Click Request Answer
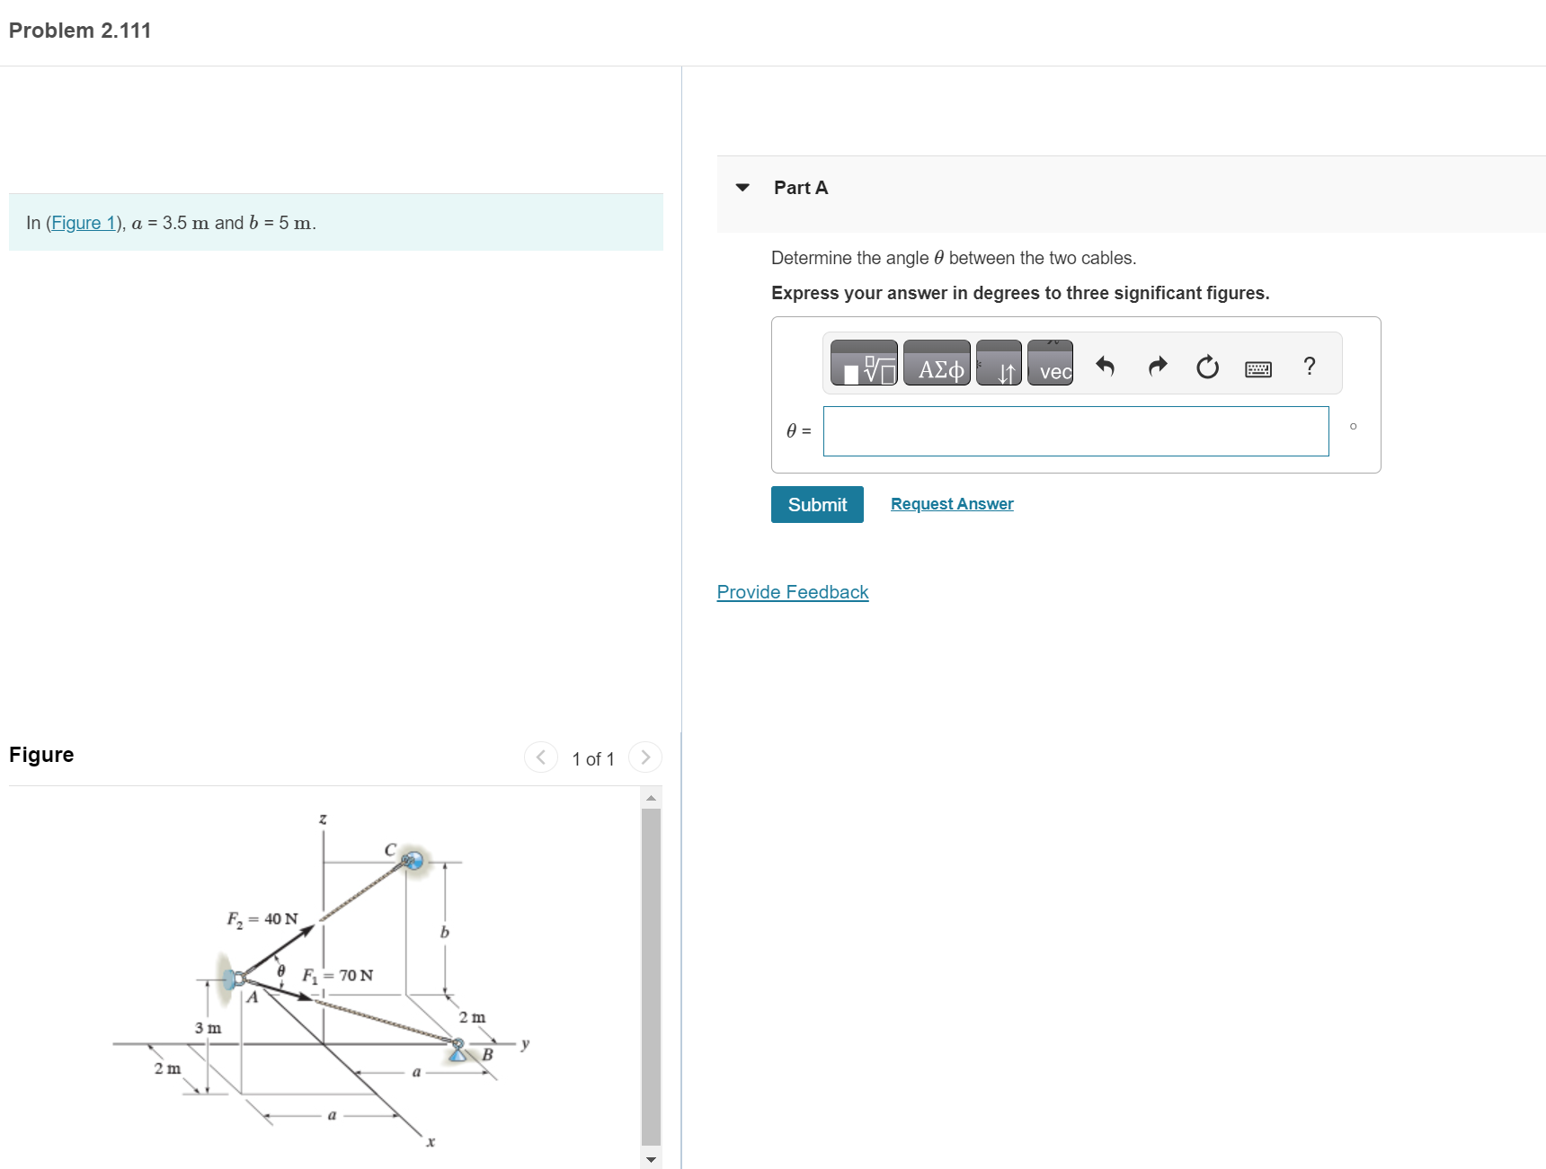 [x=951, y=503]
